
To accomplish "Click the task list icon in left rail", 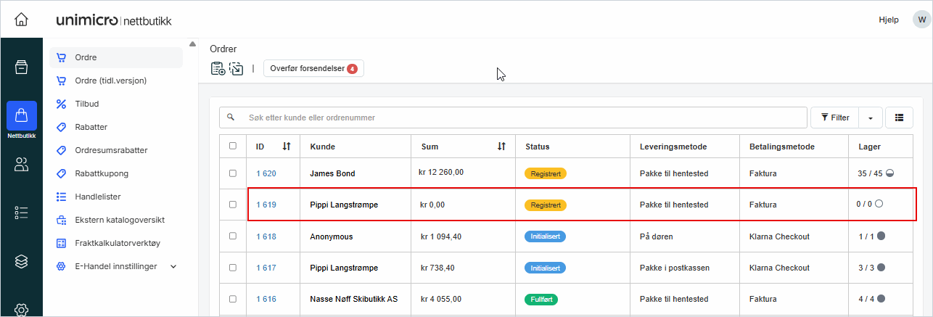I will (21, 212).
